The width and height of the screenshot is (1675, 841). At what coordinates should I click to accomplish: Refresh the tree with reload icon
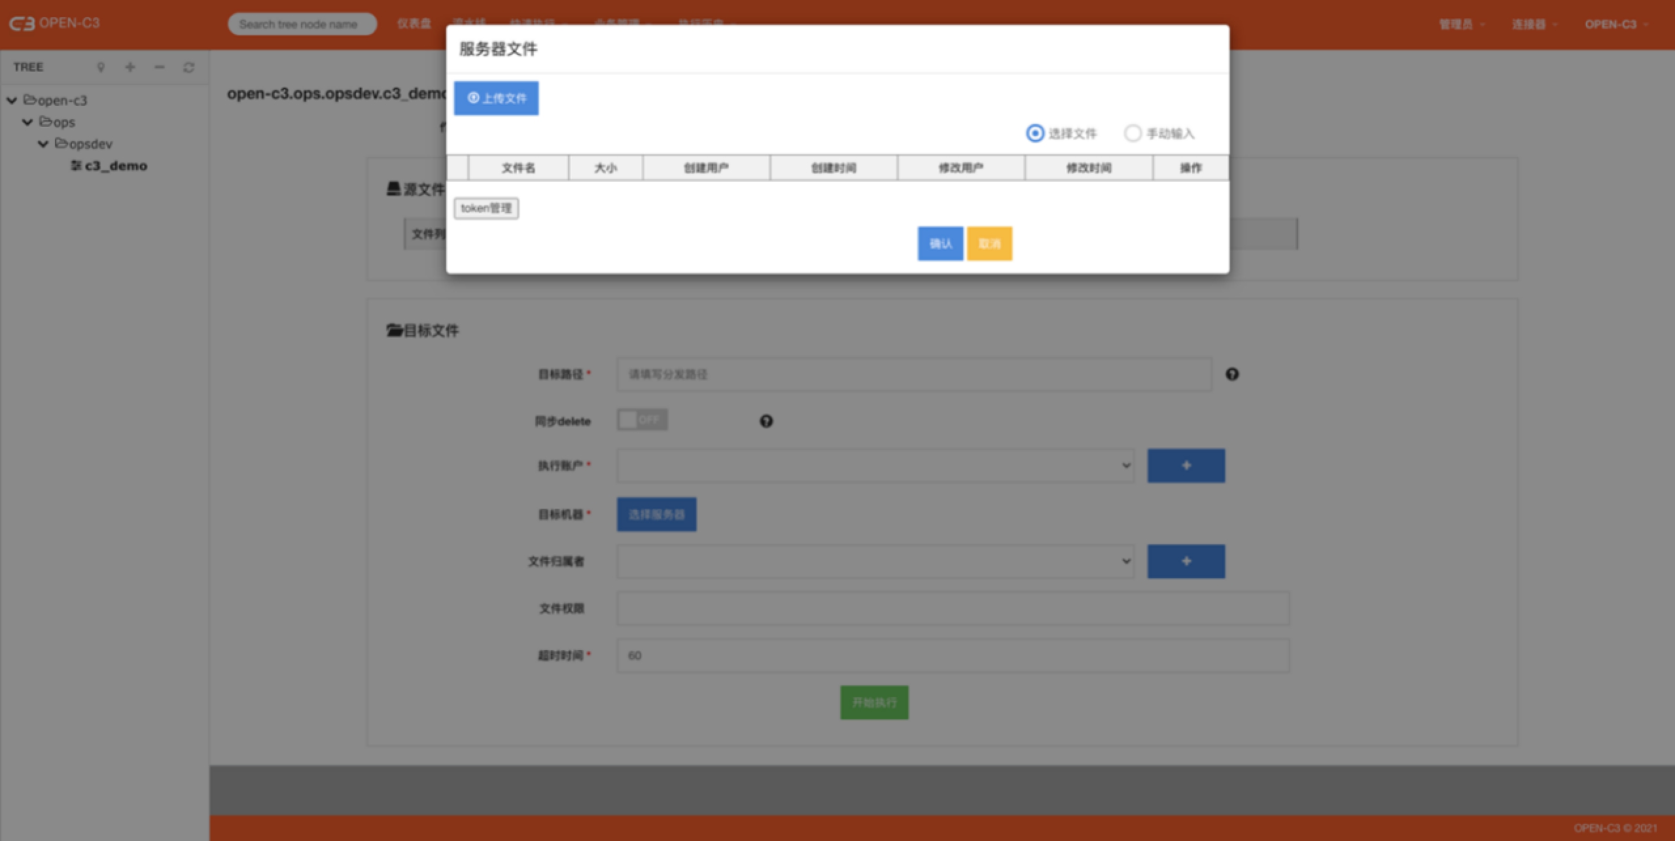(188, 67)
